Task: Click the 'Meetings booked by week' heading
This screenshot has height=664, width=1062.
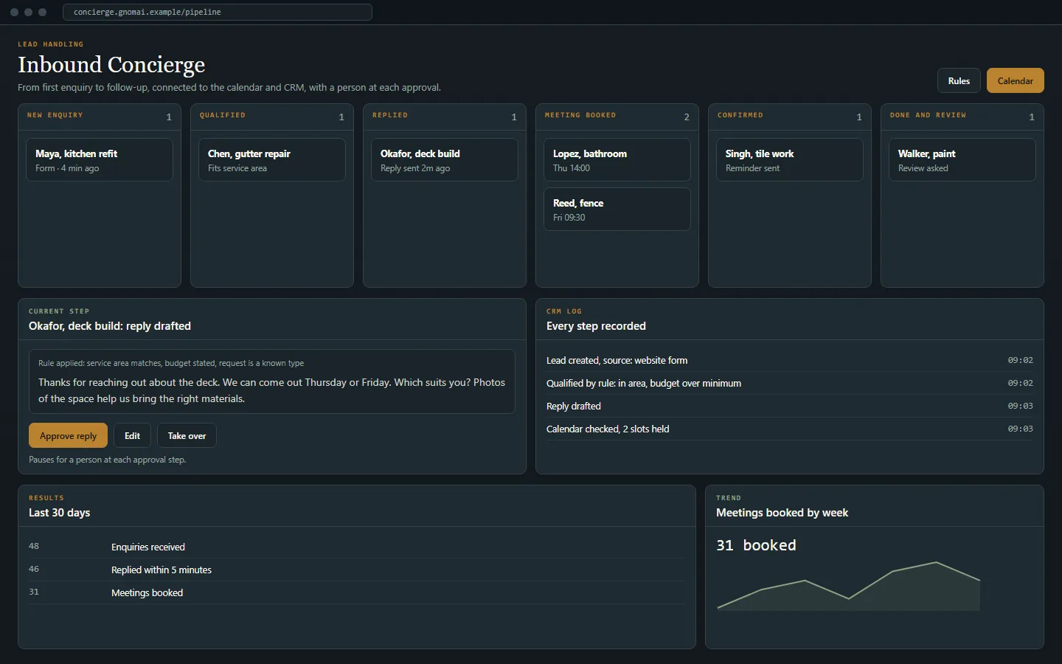Action: point(782,513)
